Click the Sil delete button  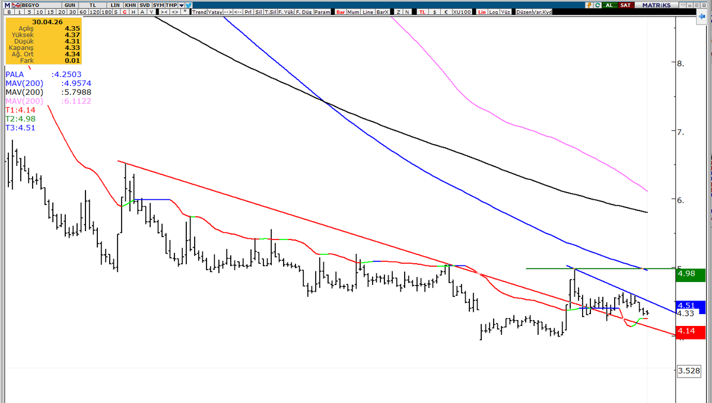click(259, 12)
